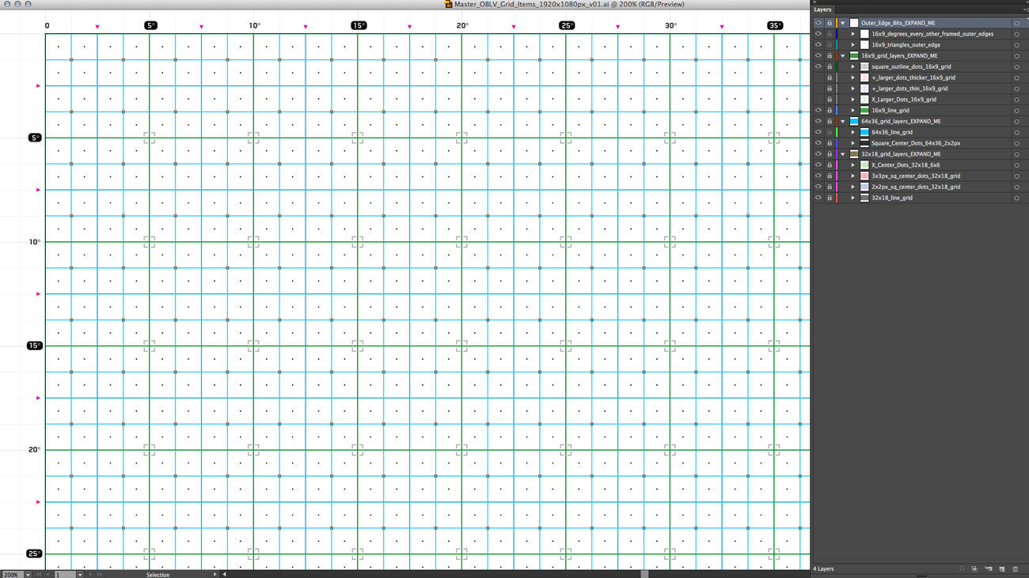Click target circle of Outer_Edge_Bits_EXPAND_ME layer
Viewport: 1029px width, 578px height.
pyautogui.click(x=1016, y=23)
